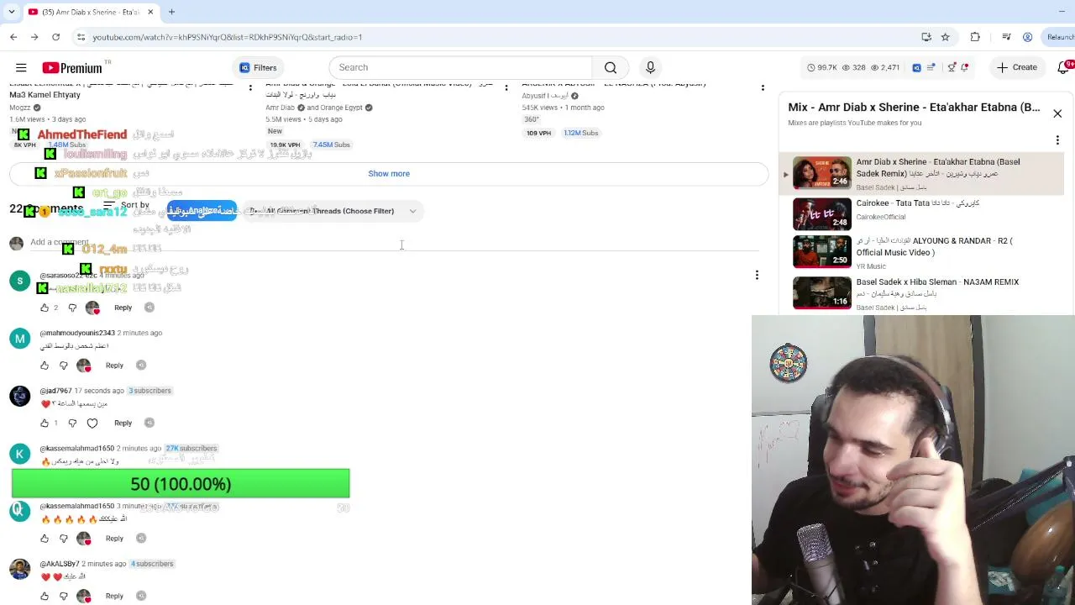Open the Sort by comments menu
The height and width of the screenshot is (605, 1075).
click(126, 205)
